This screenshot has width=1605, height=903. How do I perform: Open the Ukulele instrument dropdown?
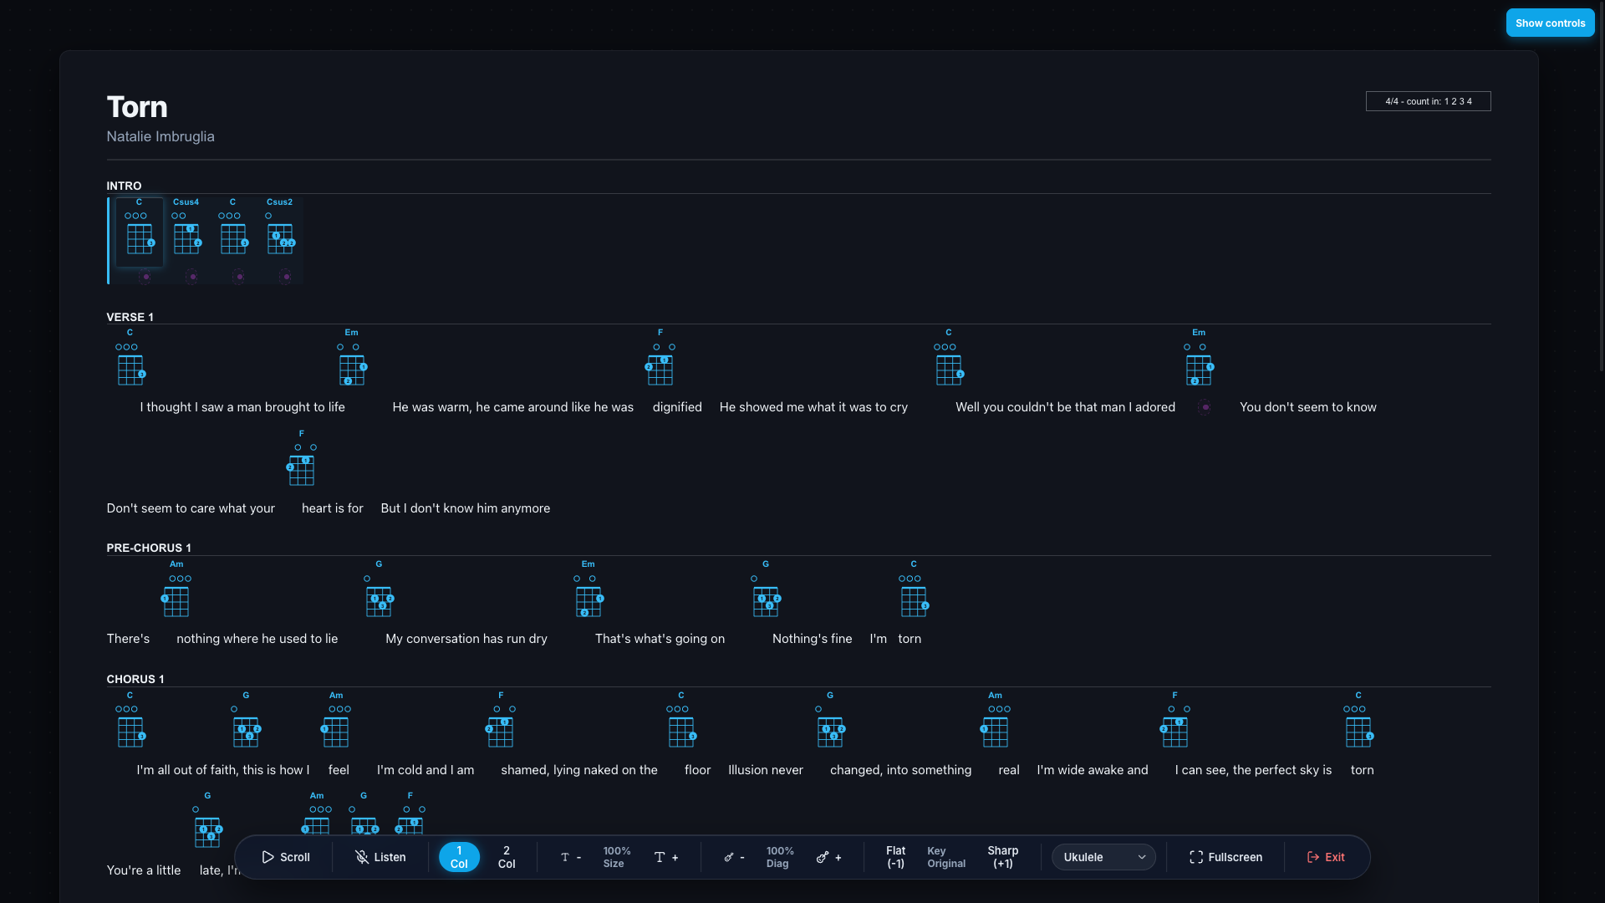(x=1103, y=857)
